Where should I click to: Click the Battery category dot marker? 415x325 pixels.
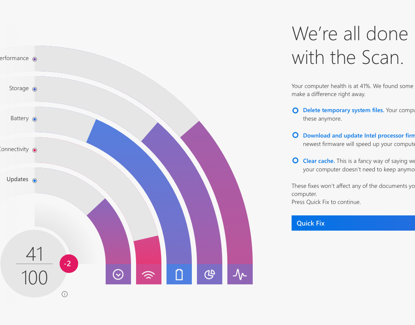pyautogui.click(x=35, y=119)
